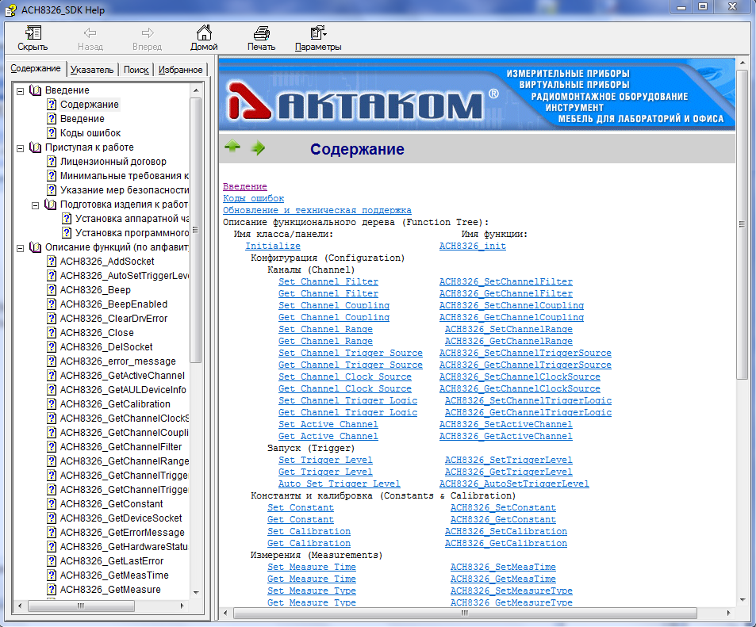Open the Коды ошибок link
This screenshot has width=756, height=627.
(253, 198)
